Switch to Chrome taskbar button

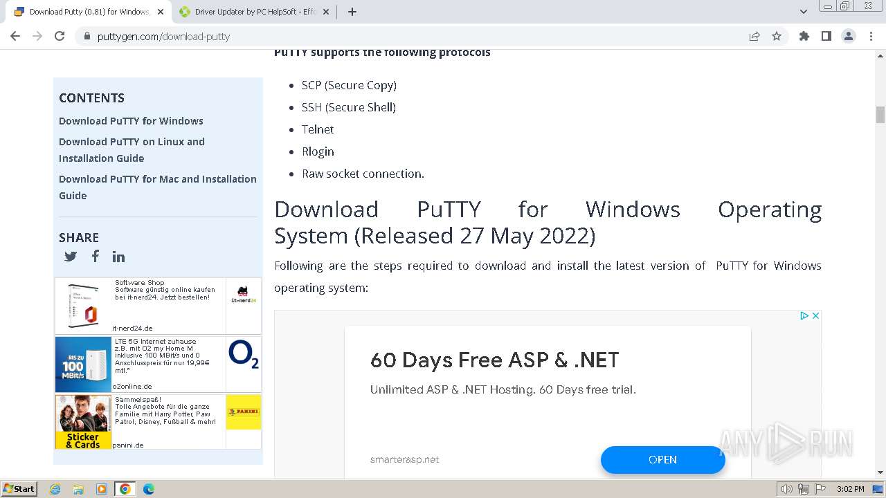[x=125, y=489]
